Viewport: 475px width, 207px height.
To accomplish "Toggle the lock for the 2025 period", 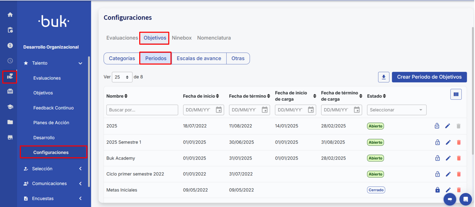I will pos(437,126).
